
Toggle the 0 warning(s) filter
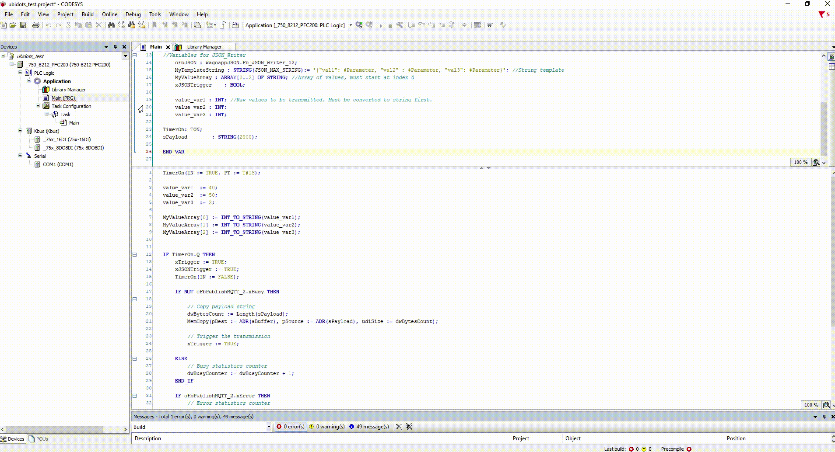tap(327, 427)
